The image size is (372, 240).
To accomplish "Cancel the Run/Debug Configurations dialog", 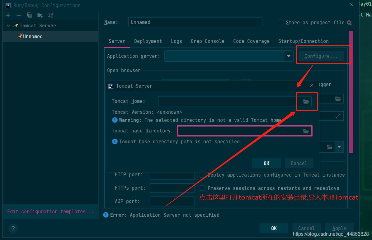I will click(307, 228).
